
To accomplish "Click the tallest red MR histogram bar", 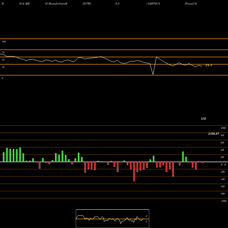I will [134, 171].
